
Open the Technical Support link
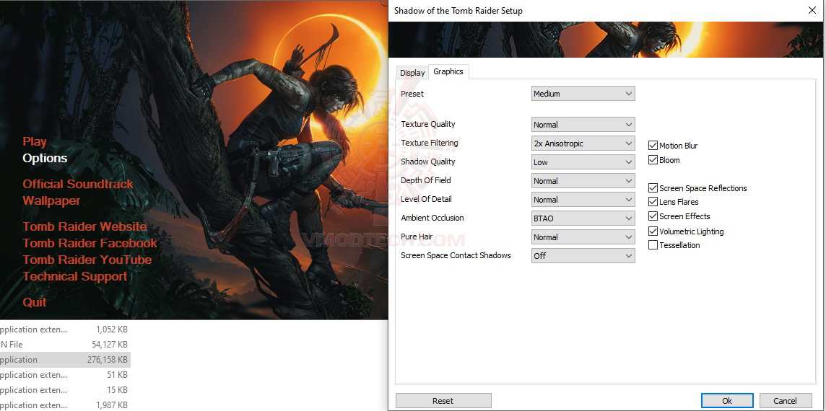(75, 277)
